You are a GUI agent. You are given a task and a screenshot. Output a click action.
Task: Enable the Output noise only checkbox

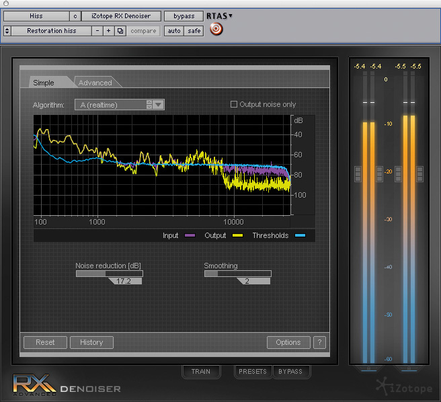[234, 104]
